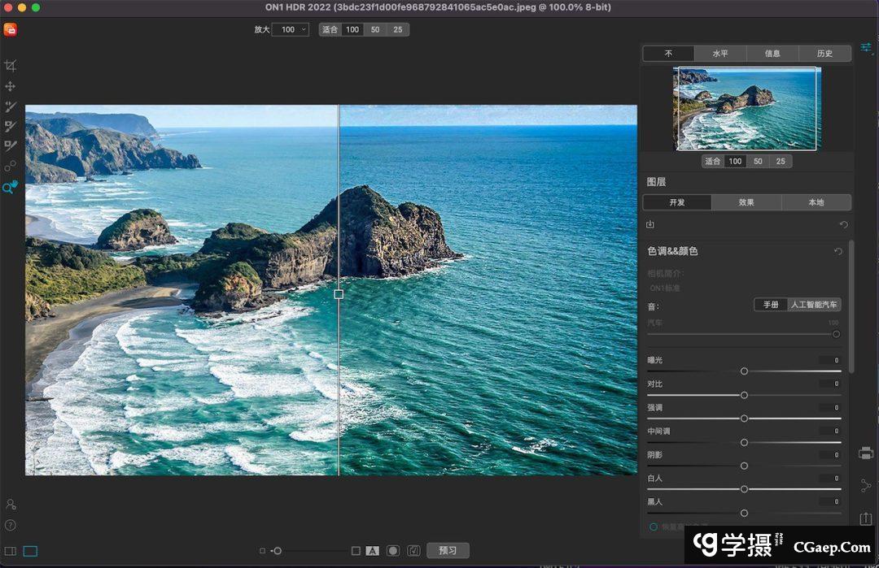Switch tone mode to 手册 (Manual)
Screen dimensions: 879x568
[x=770, y=305]
